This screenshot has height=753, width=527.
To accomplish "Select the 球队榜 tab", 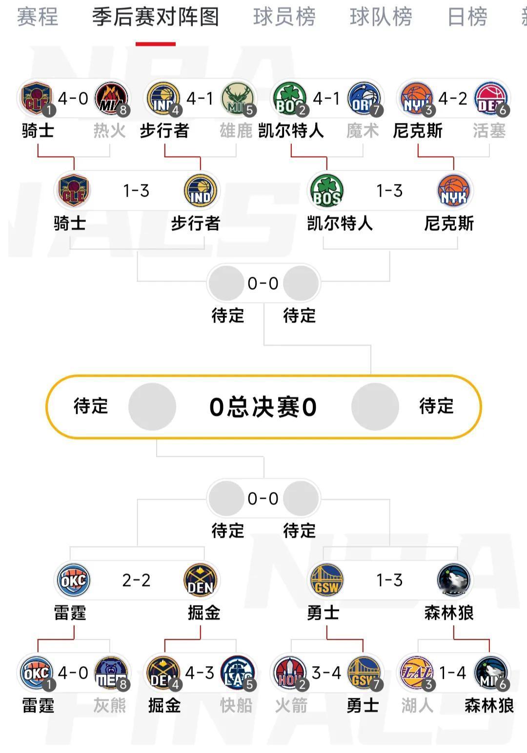I will coord(381,17).
